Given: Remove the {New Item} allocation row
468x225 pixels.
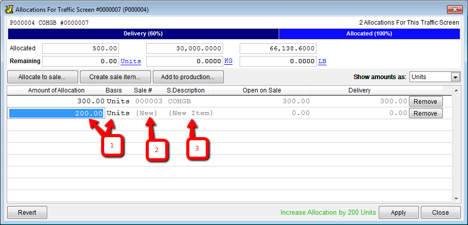Looking at the screenshot, I should [425, 113].
